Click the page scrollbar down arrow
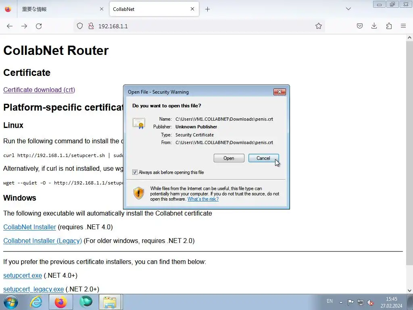The height and width of the screenshot is (310, 413). click(x=409, y=291)
